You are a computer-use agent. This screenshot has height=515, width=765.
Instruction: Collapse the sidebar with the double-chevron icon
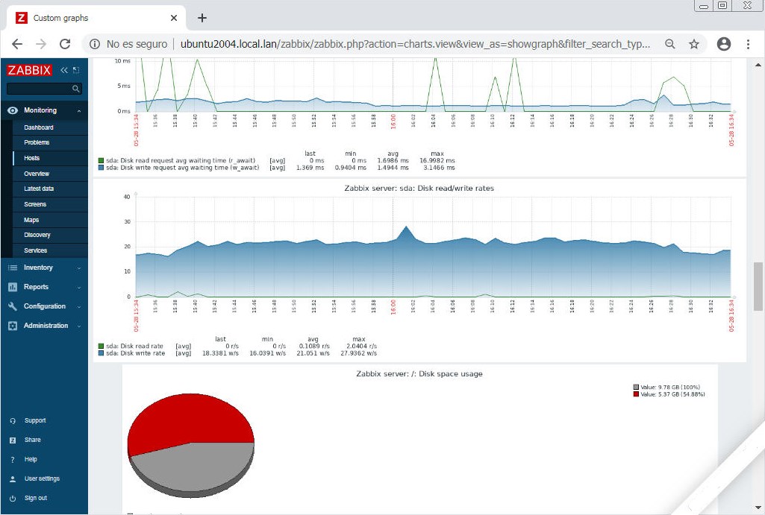(64, 70)
